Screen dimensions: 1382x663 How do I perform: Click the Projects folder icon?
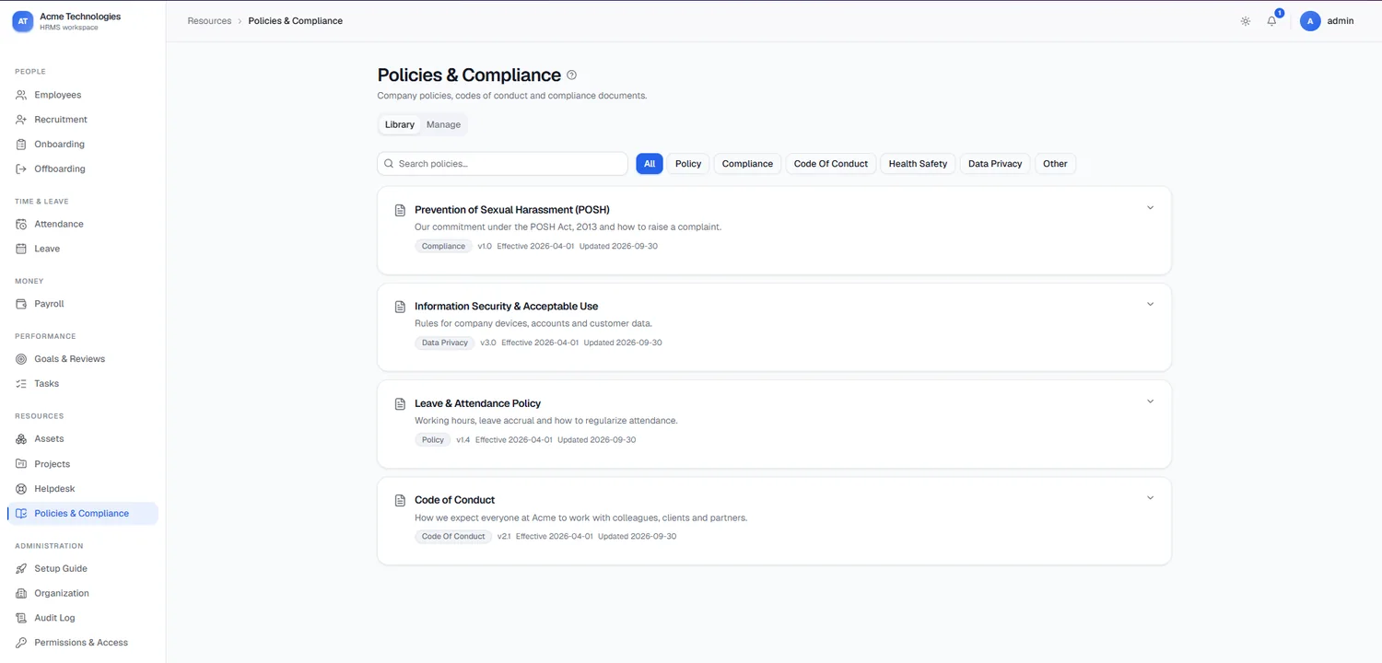[21, 464]
